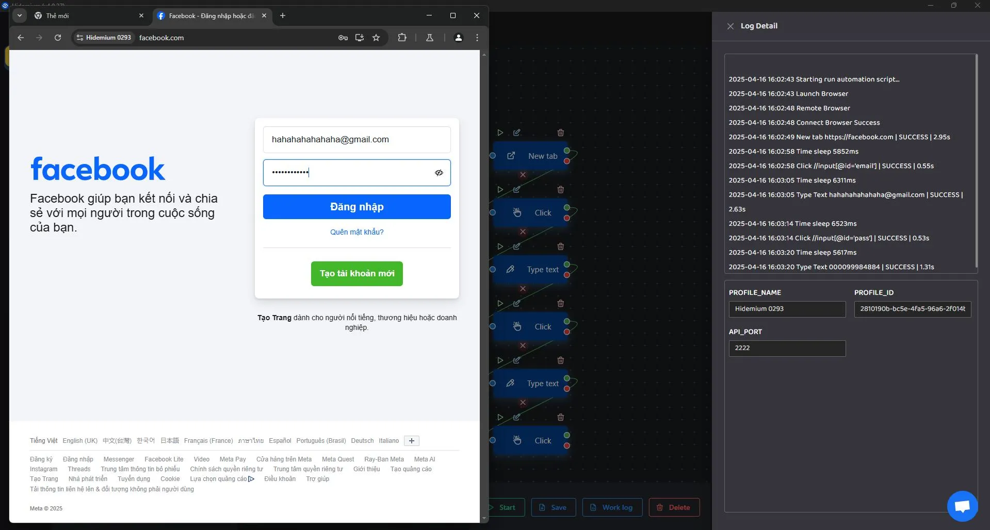
Task: Open the chat support bubble
Action: 962,506
